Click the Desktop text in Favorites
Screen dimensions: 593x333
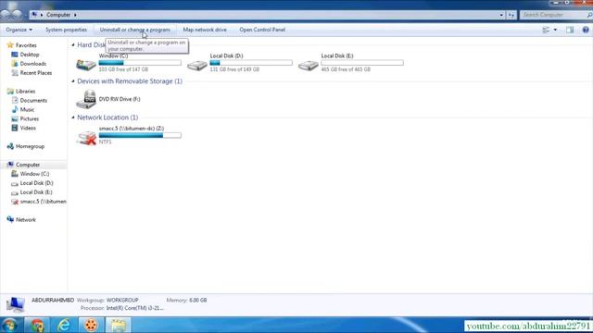coord(30,55)
